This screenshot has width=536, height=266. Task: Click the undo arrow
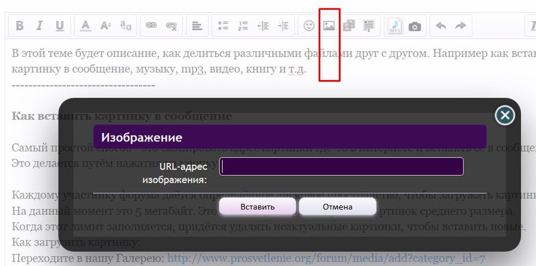pos(441,26)
